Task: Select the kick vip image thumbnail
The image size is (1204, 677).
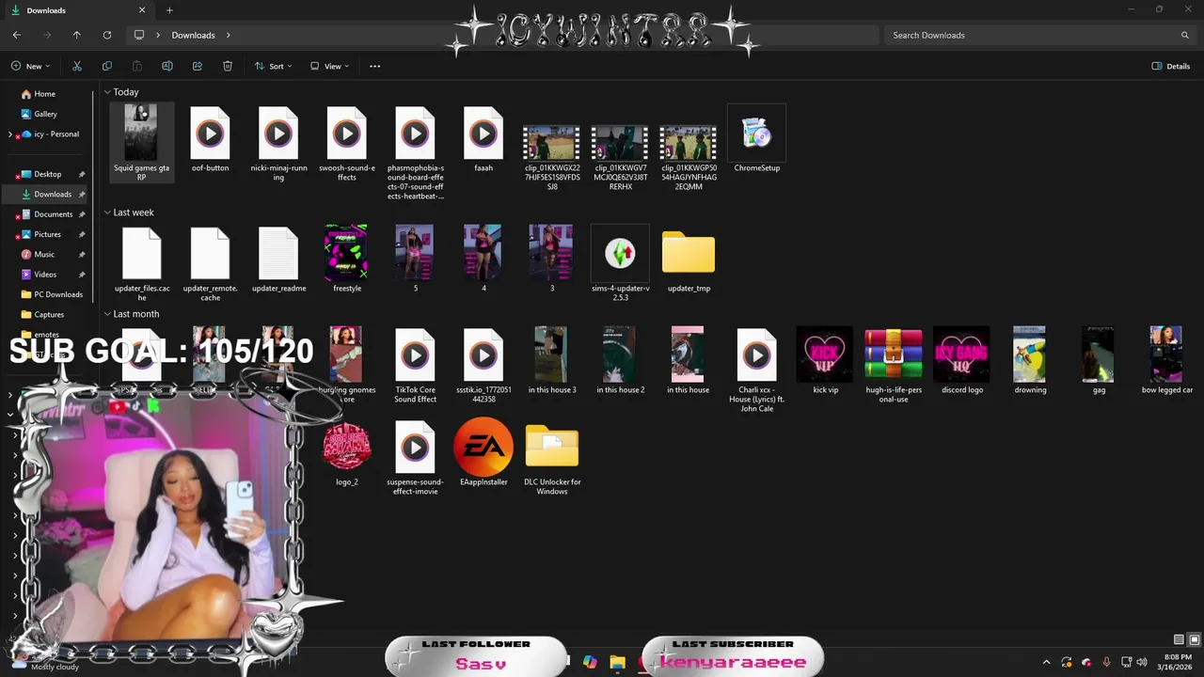Action: point(825,361)
